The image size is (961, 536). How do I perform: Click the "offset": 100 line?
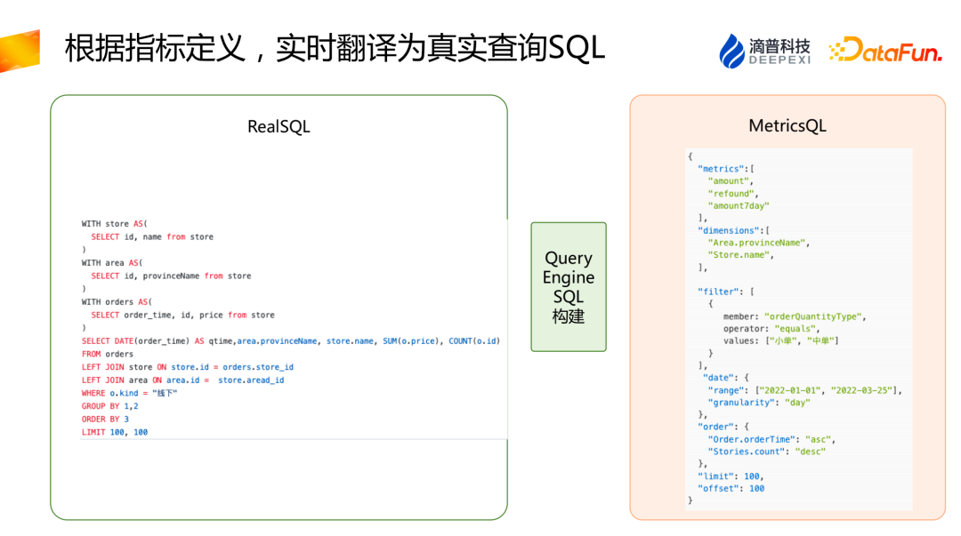[731, 488]
